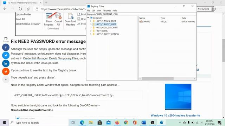
Task: Expand HKEY_CURRENT_CONFIG key
Action: (x=91, y=34)
